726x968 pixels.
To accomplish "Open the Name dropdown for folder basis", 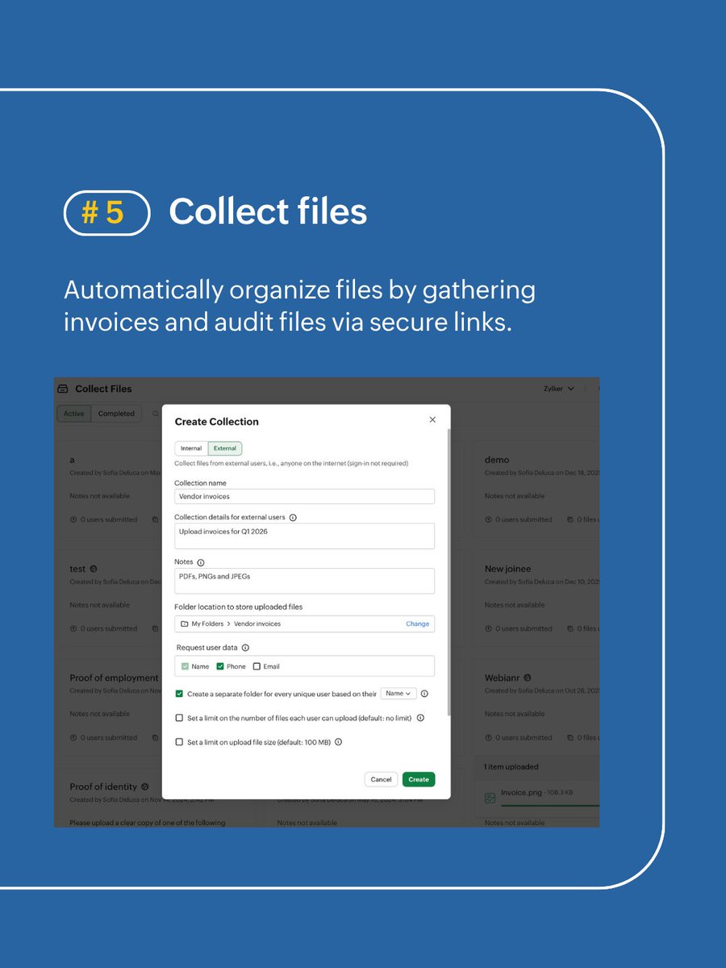I will click(x=398, y=694).
